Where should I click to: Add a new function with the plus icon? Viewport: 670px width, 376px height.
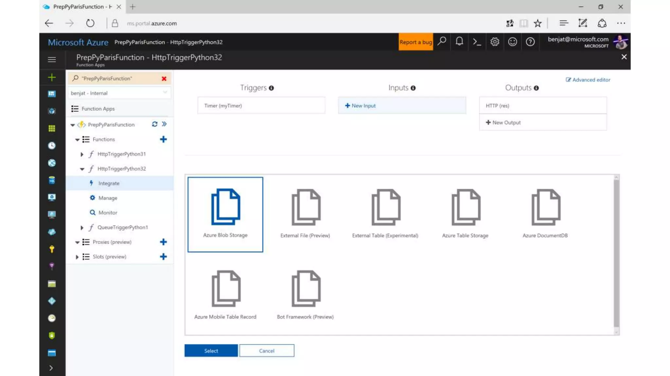(x=163, y=139)
